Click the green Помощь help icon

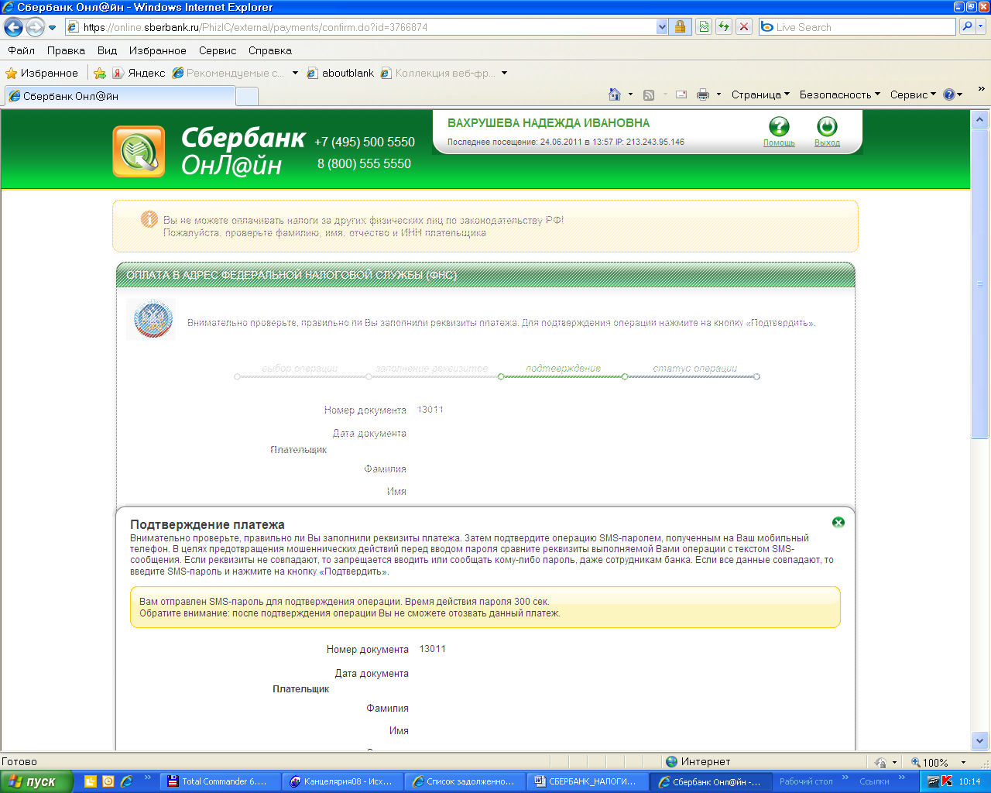[x=779, y=126]
